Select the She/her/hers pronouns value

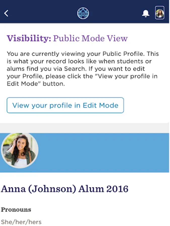[21, 222]
